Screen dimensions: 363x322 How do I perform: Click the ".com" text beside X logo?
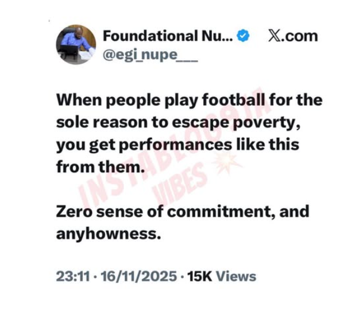300,36
